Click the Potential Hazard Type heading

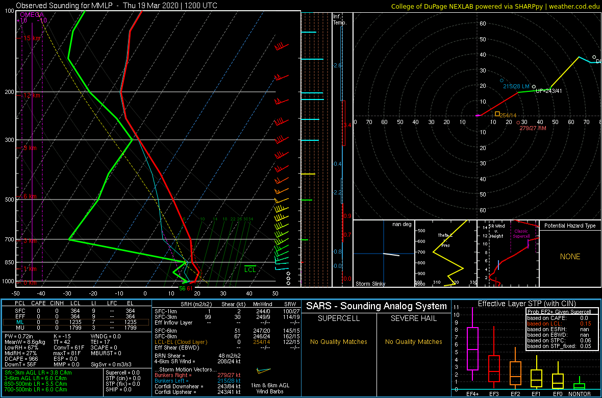coord(570,226)
